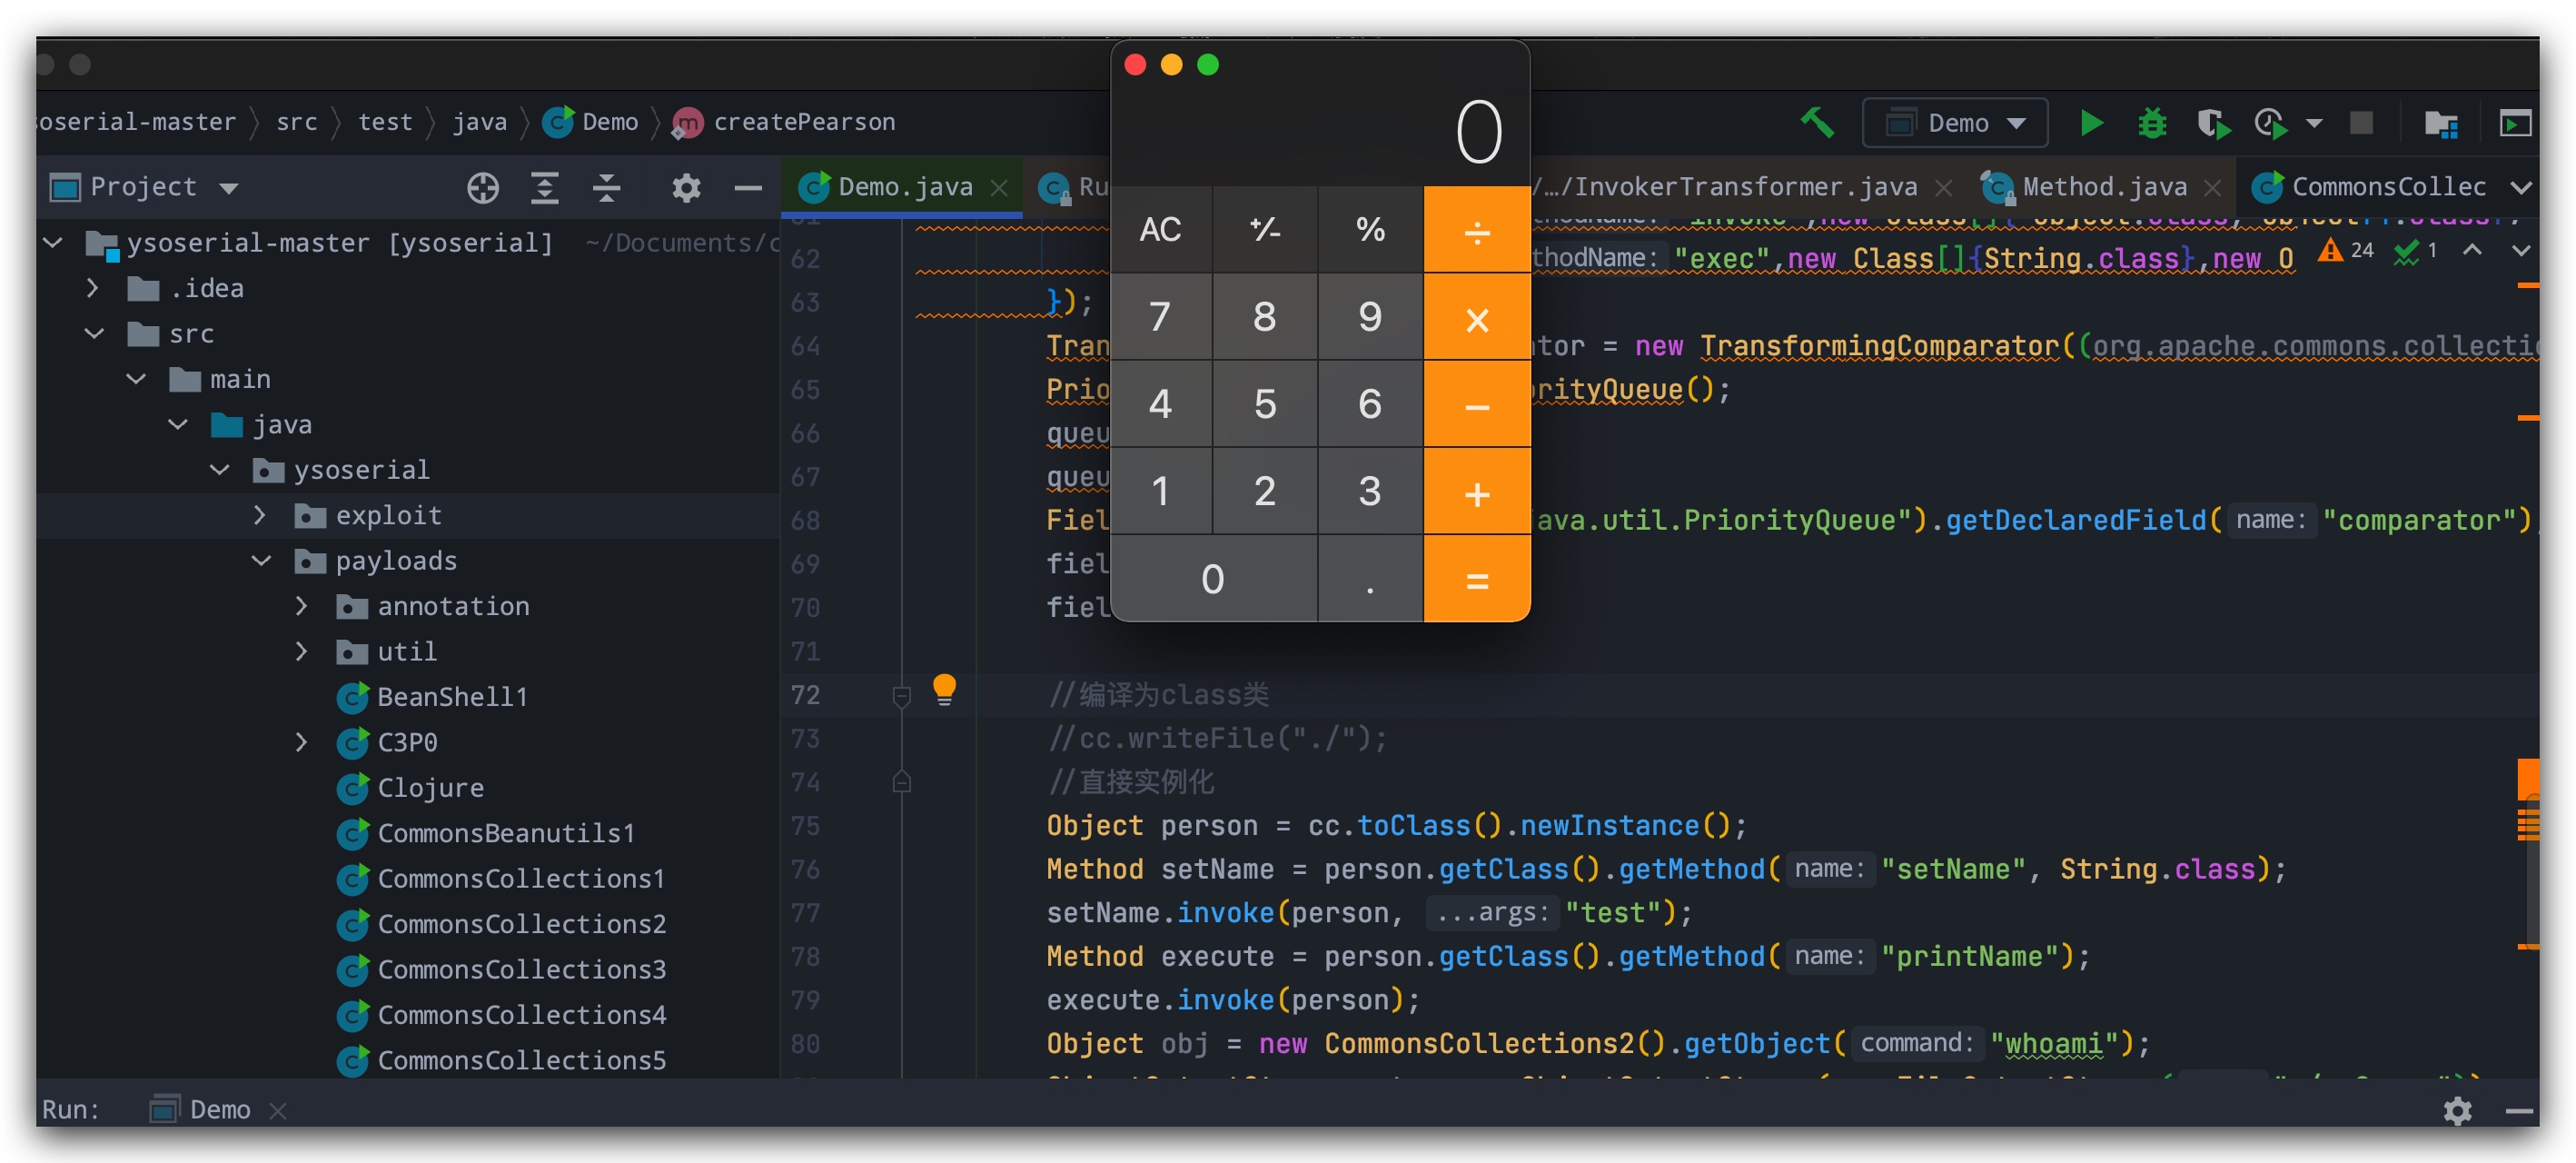Image resolution: width=2576 pixels, height=1163 pixels.
Task: Click the equals button in Calculator
Action: coord(1476,579)
